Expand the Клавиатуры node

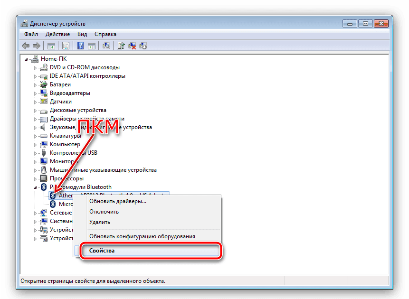coord(35,136)
